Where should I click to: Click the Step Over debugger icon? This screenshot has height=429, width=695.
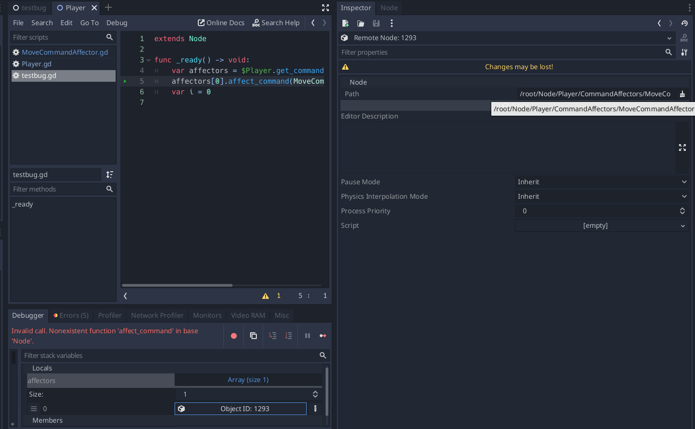click(289, 336)
